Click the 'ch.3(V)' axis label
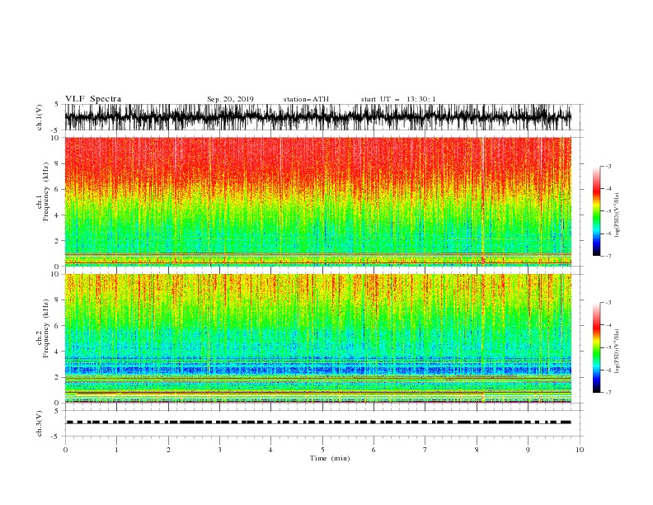 [40, 423]
